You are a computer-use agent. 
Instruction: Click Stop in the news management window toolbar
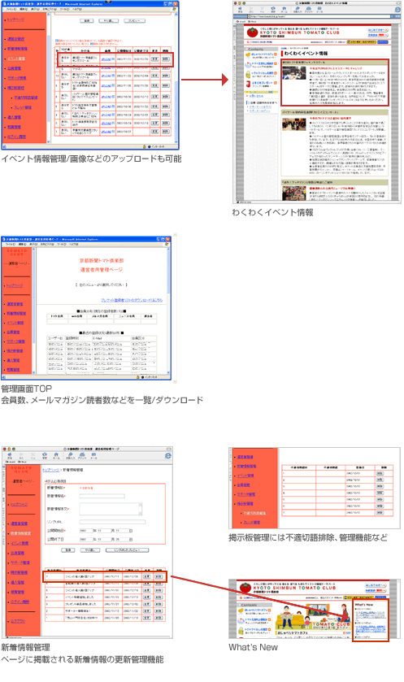(x=33, y=456)
